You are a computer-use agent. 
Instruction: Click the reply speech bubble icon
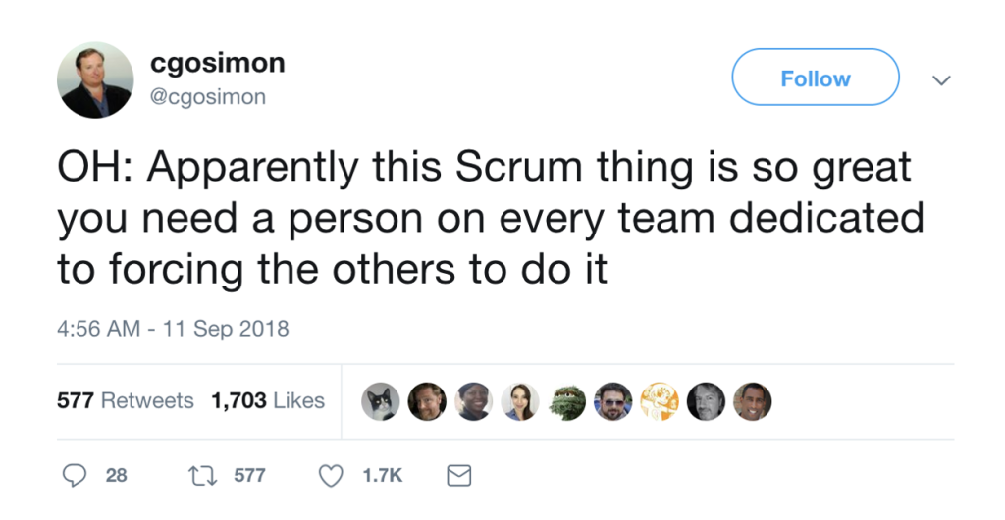[x=76, y=475]
